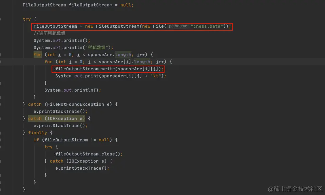Click 'FileNotFoundException' in the catch clause
This screenshot has height=195, width=325.
75,104
